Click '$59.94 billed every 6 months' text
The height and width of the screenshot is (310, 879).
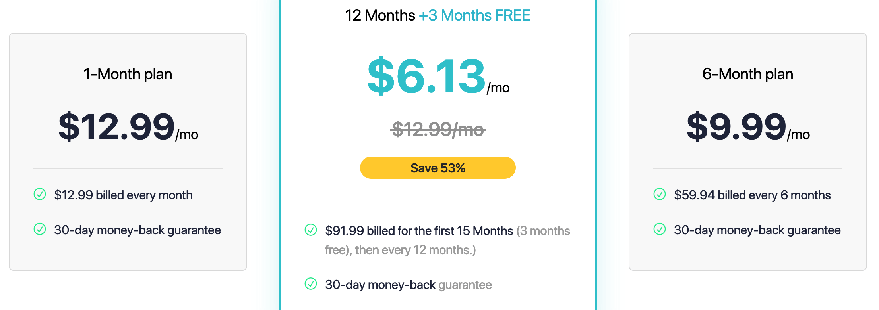click(752, 195)
